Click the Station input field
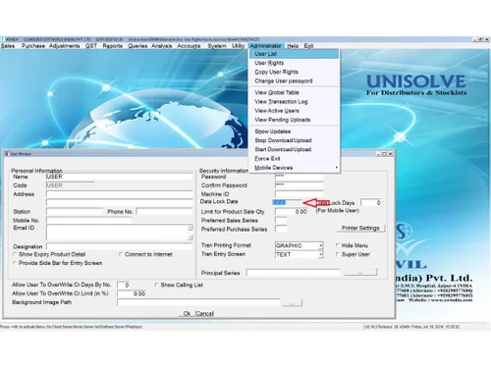 pyautogui.click(x=75, y=212)
